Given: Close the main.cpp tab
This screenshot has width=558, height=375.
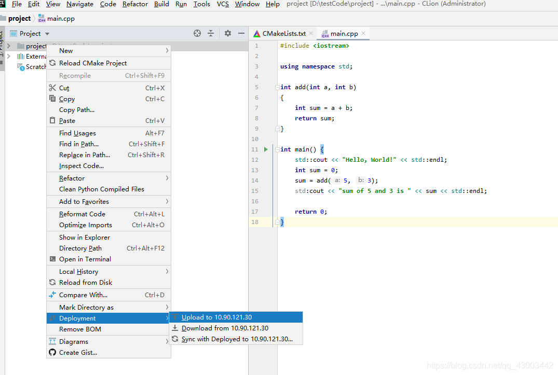Looking at the screenshot, I should (363, 33).
